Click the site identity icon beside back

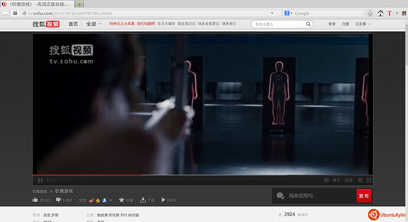[15, 13]
